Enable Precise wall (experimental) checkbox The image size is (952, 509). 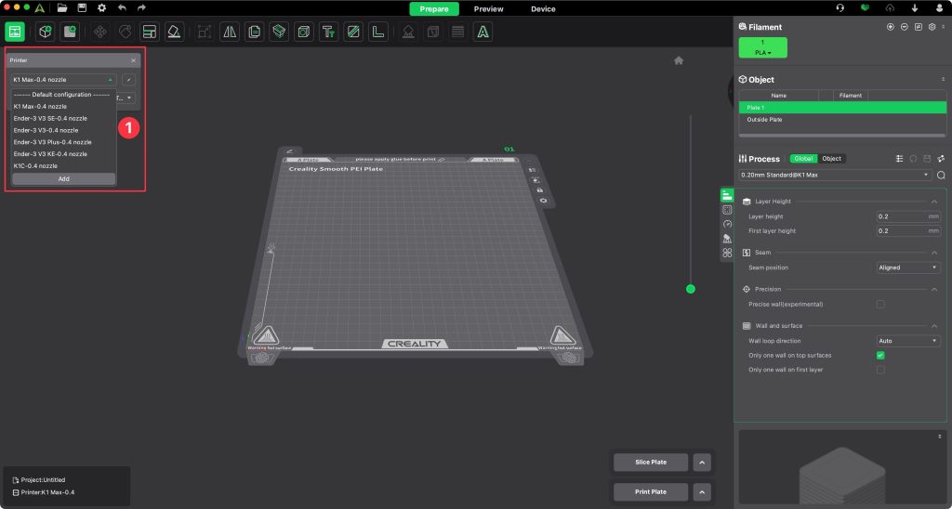(880, 304)
